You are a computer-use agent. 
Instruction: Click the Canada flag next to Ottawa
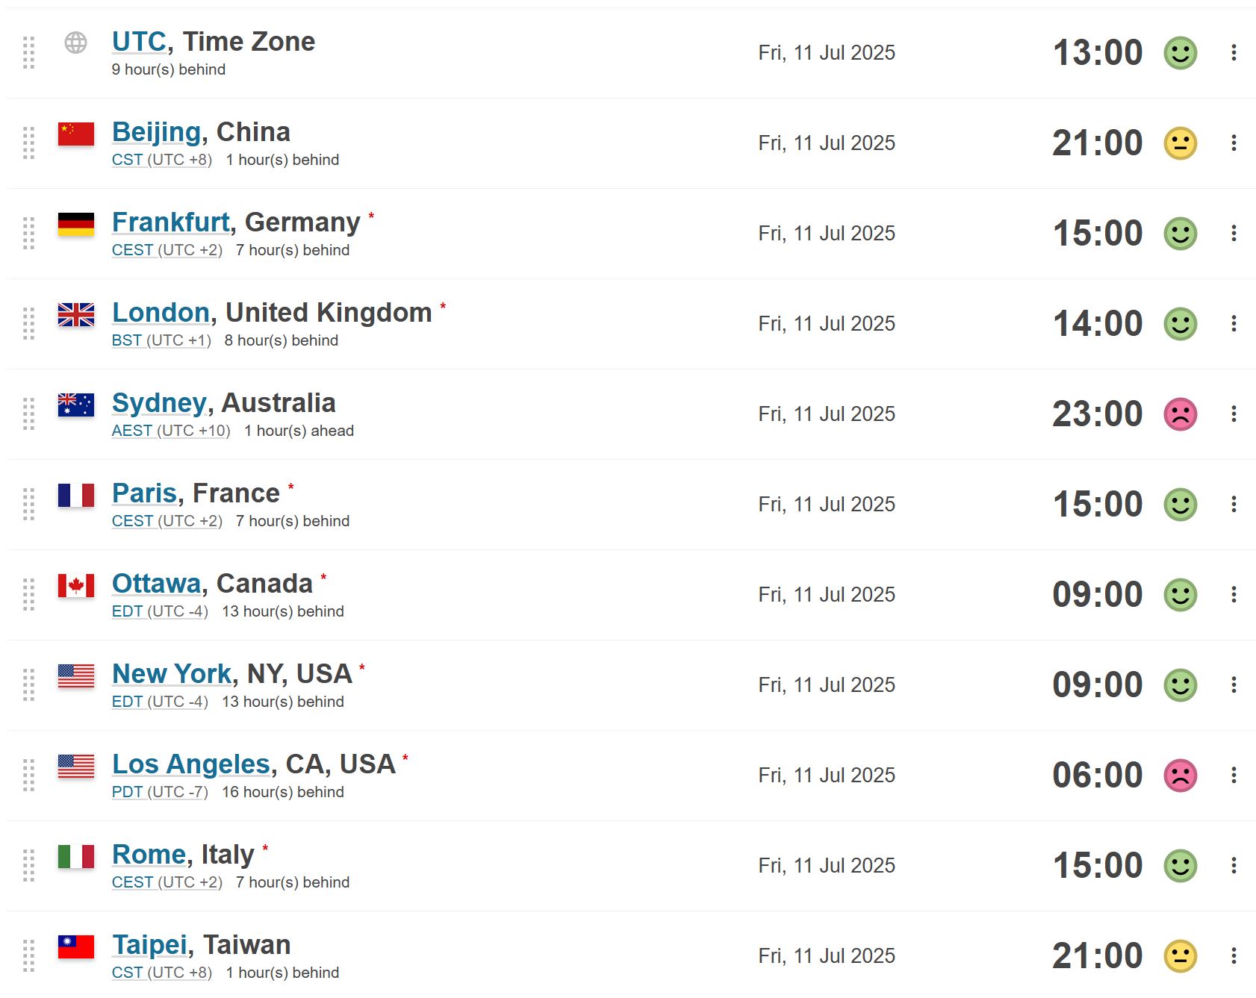click(76, 585)
